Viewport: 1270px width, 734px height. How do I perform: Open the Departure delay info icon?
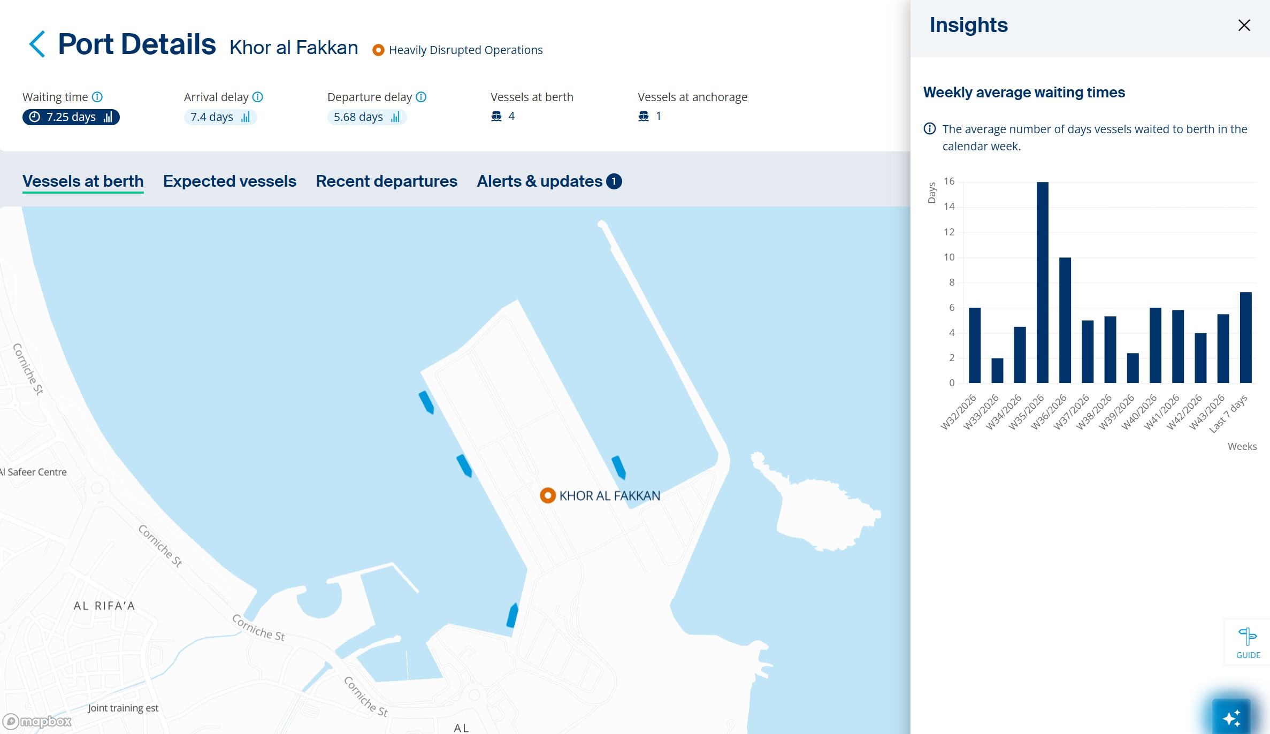point(422,97)
